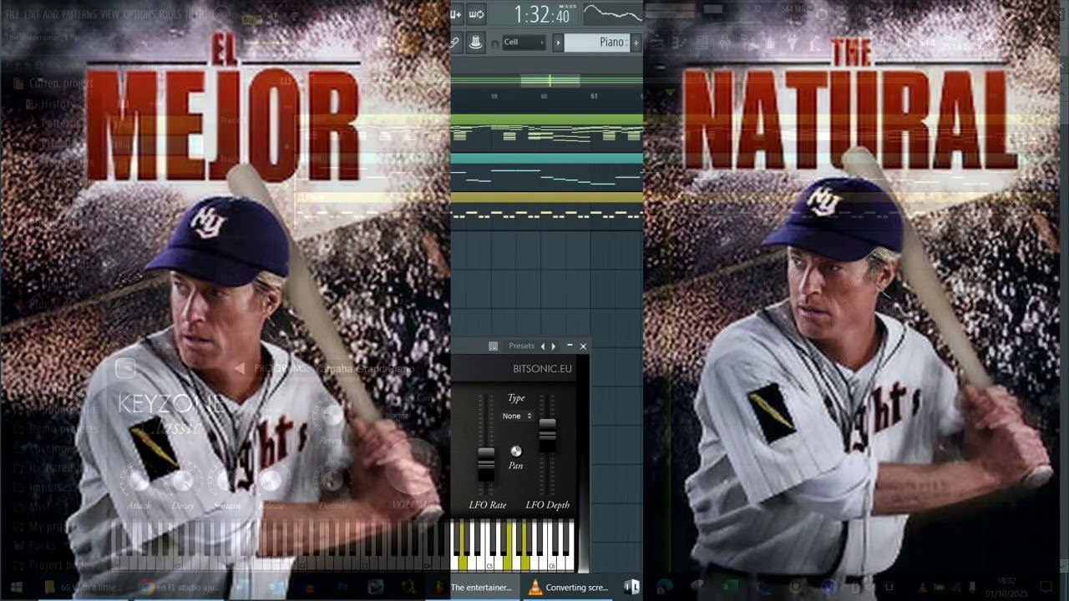This screenshot has height=601, width=1069.
Task: Go to the next preset arrow
Action: coord(553,346)
